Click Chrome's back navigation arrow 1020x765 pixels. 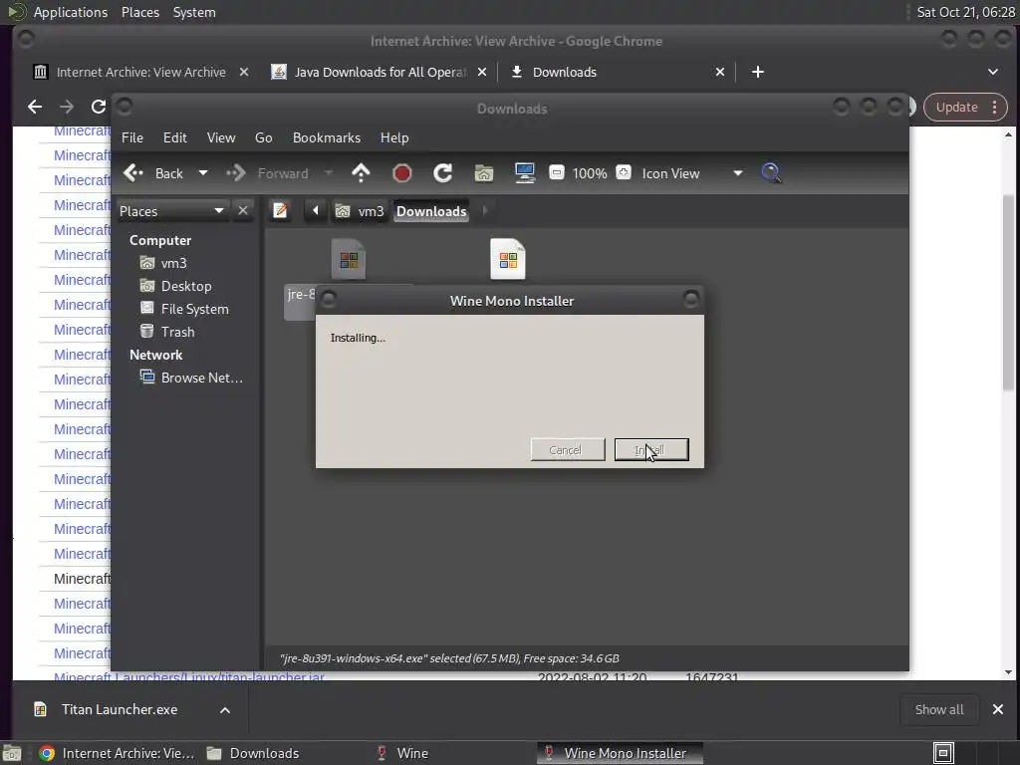tap(35, 107)
